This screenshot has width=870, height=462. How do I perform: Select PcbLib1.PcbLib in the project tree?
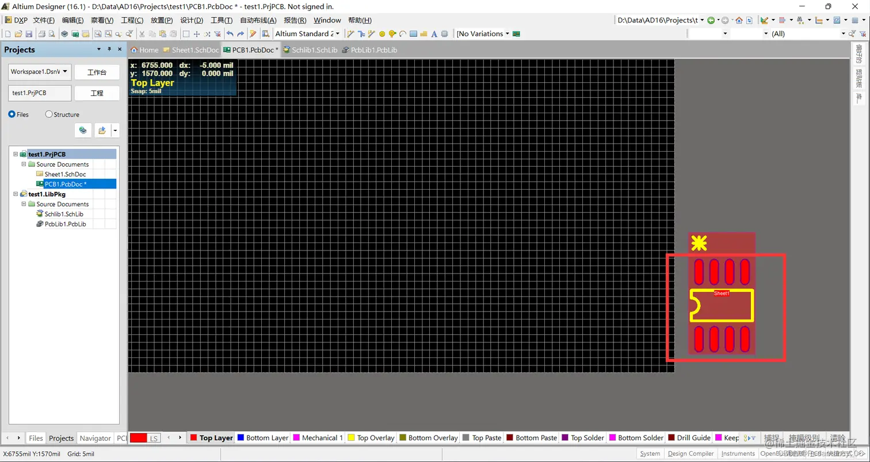tap(65, 224)
